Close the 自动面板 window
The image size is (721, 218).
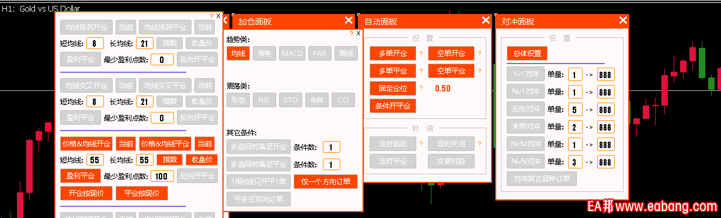pos(486,20)
